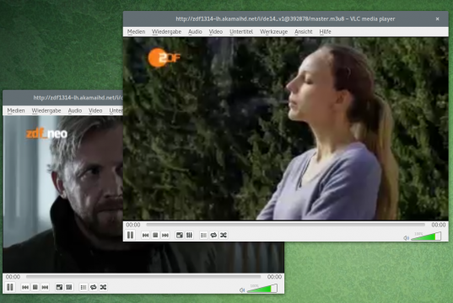Open extended settings in zdf_neo window
The height and width of the screenshot is (303, 453).
point(69,287)
